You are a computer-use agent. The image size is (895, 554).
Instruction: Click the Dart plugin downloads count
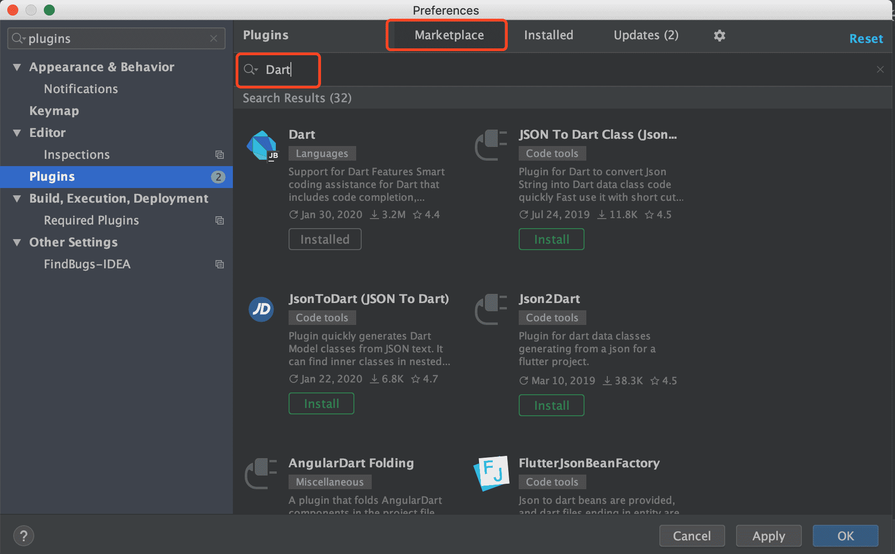click(x=388, y=214)
